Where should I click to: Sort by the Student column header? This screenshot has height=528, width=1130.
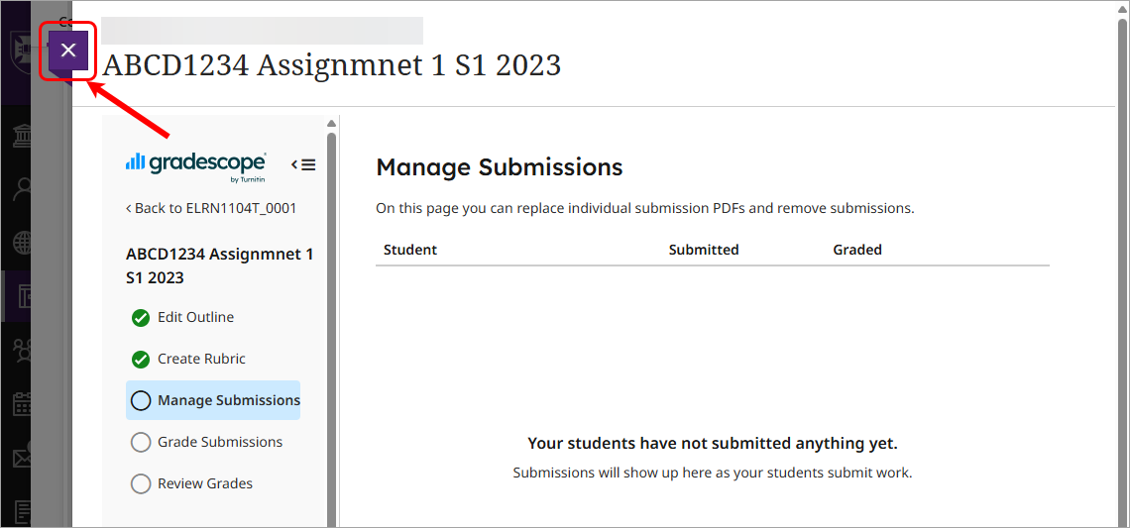[410, 250]
